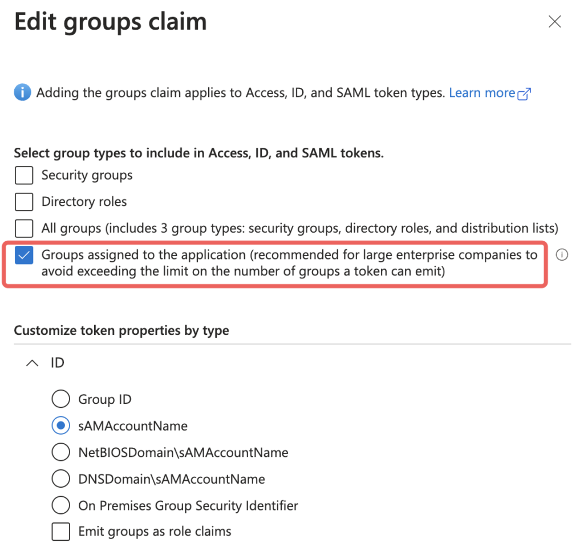Uncheck Groups assigned to the application
Screen dimensions: 584x547
[24, 255]
